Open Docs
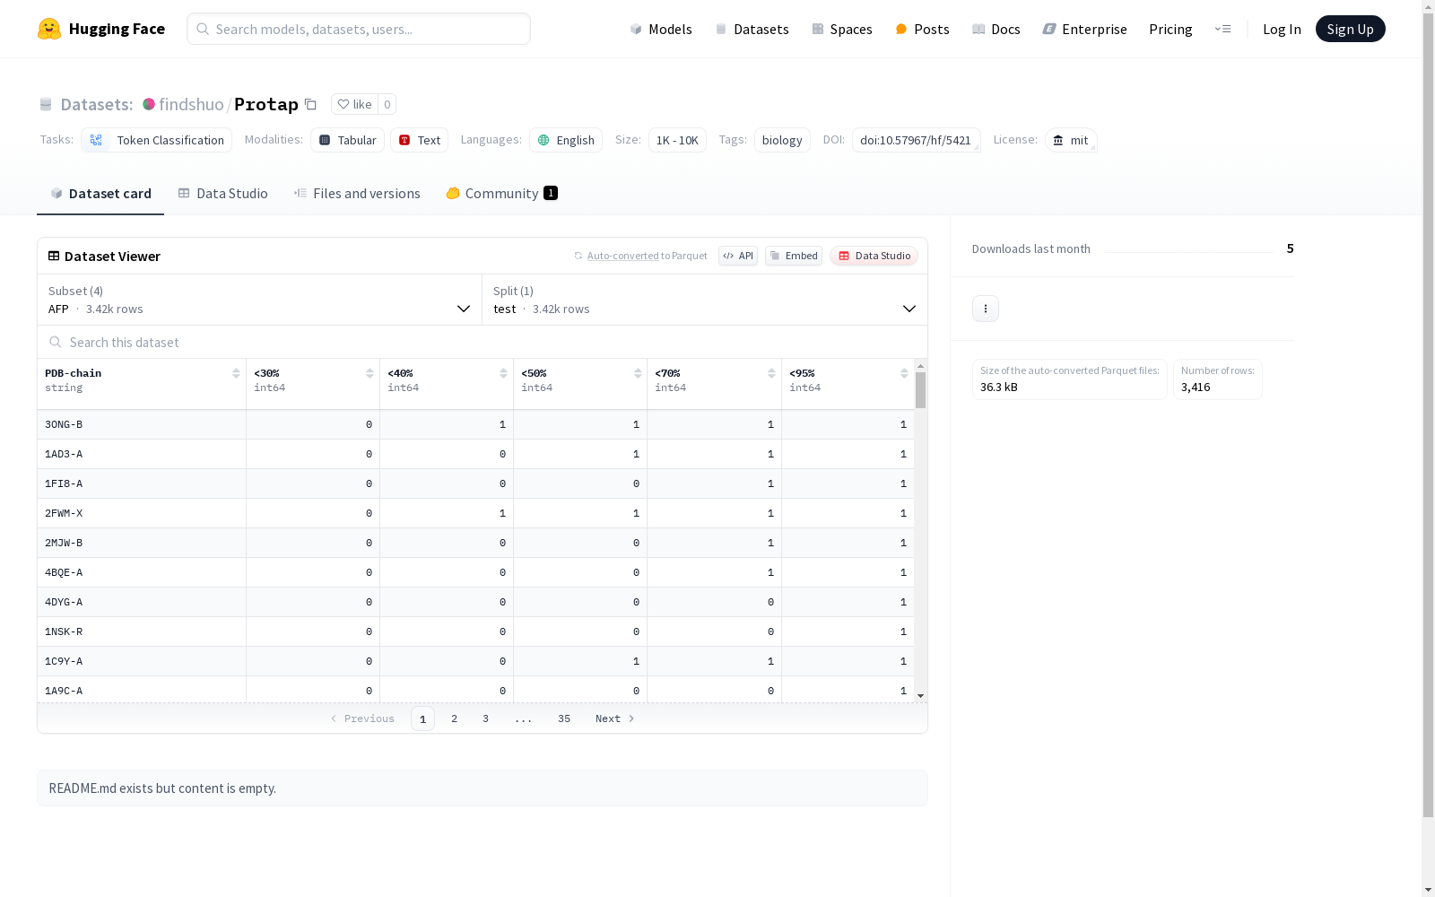Image resolution: width=1435 pixels, height=897 pixels. click(x=996, y=29)
